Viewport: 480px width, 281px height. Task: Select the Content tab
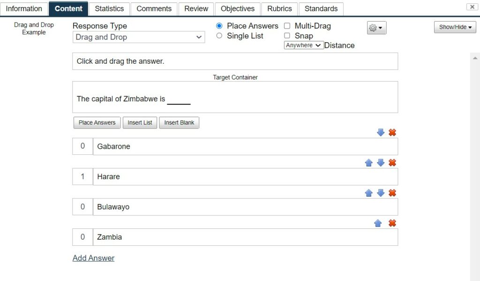click(68, 8)
